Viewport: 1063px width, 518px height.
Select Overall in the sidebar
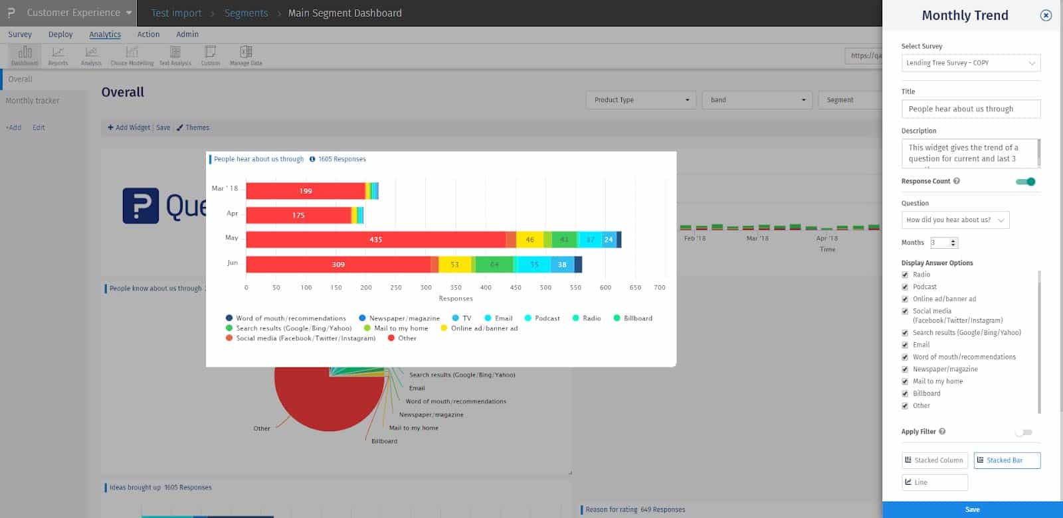(20, 79)
